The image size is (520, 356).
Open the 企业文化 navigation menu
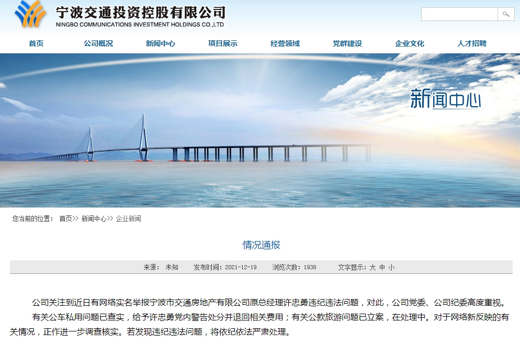click(409, 44)
